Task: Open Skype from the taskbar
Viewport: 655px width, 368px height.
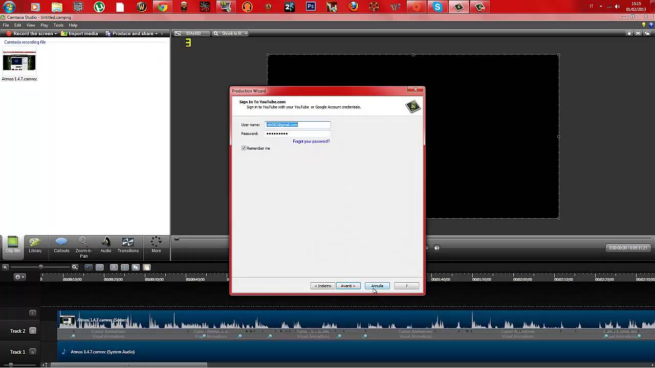Action: [x=438, y=7]
